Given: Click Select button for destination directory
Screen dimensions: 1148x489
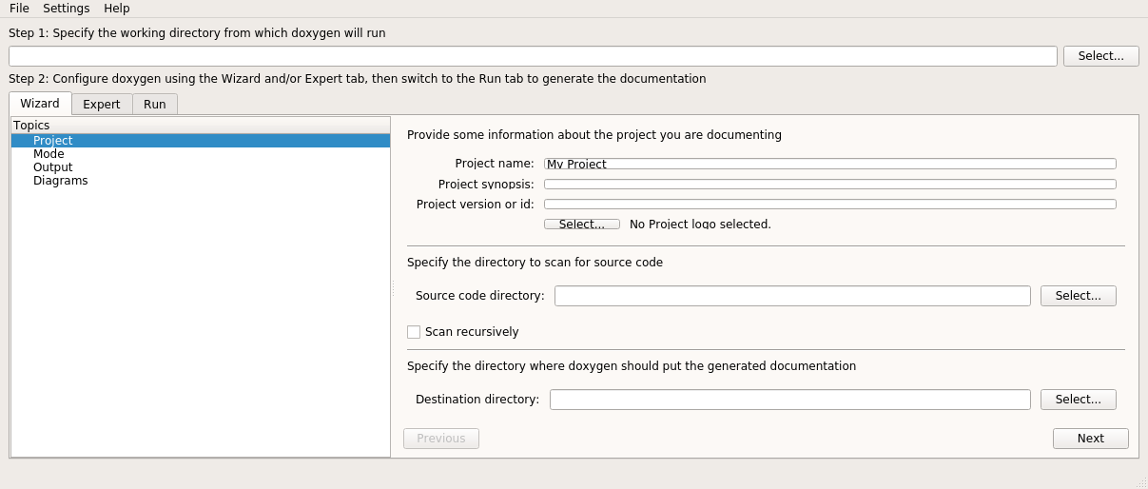Looking at the screenshot, I should (1079, 400).
